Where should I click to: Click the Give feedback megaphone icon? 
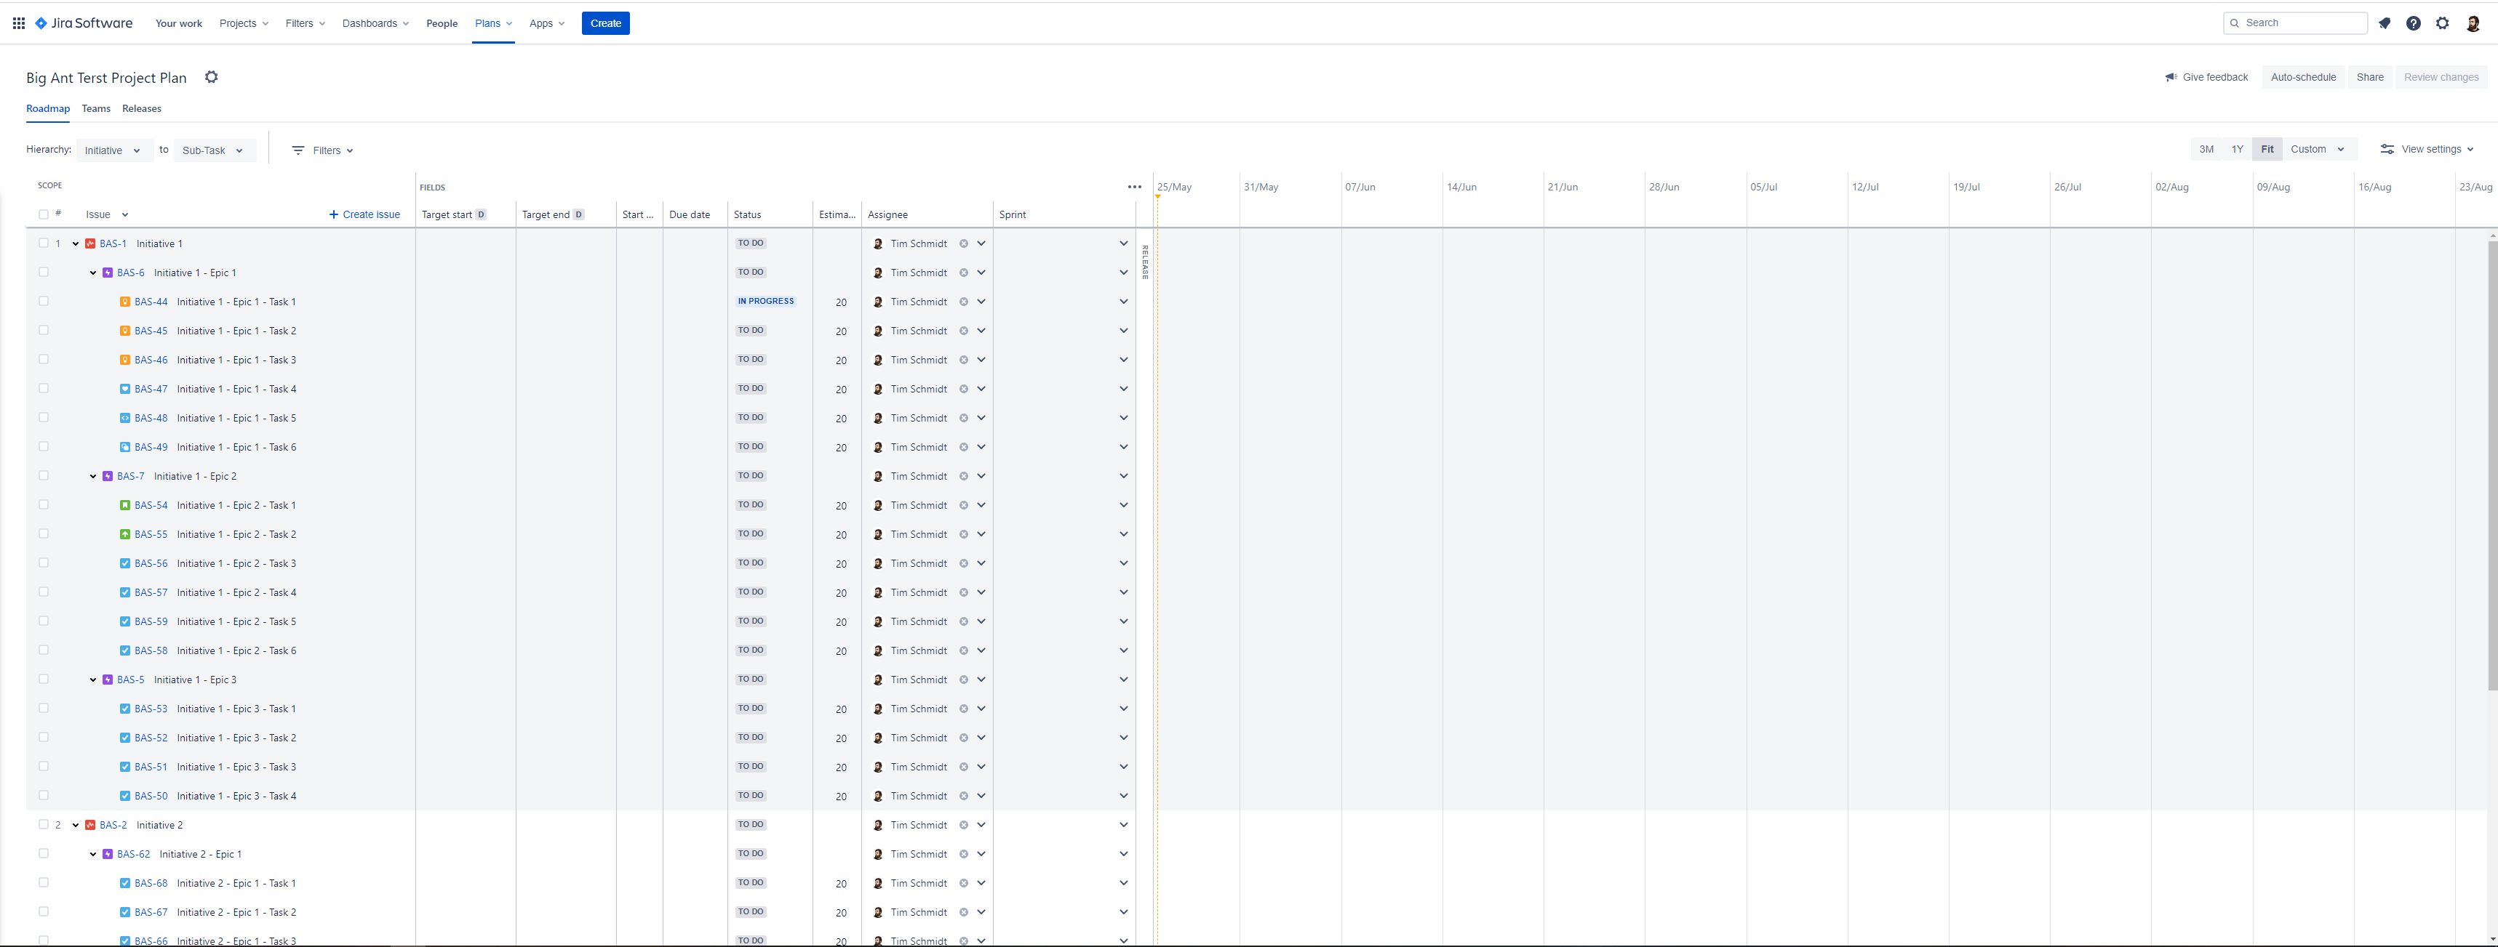[x=2171, y=78]
